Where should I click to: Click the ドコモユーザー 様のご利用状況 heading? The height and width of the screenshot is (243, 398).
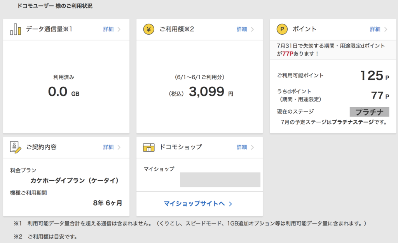pyautogui.click(x=54, y=6)
